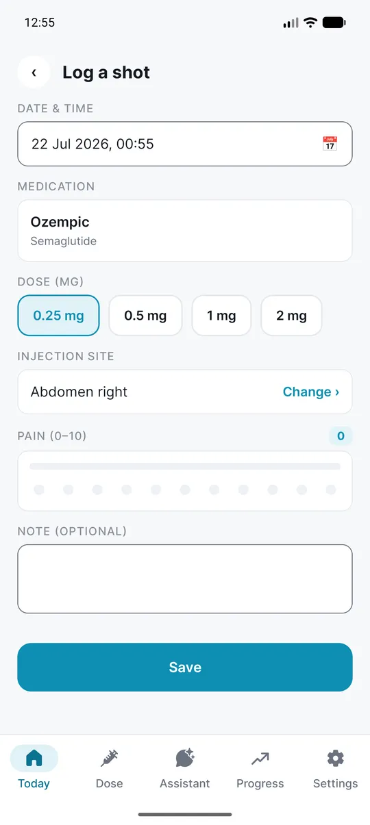Select the 0.25 mg dose
This screenshot has width=370, height=825.
pos(58,316)
